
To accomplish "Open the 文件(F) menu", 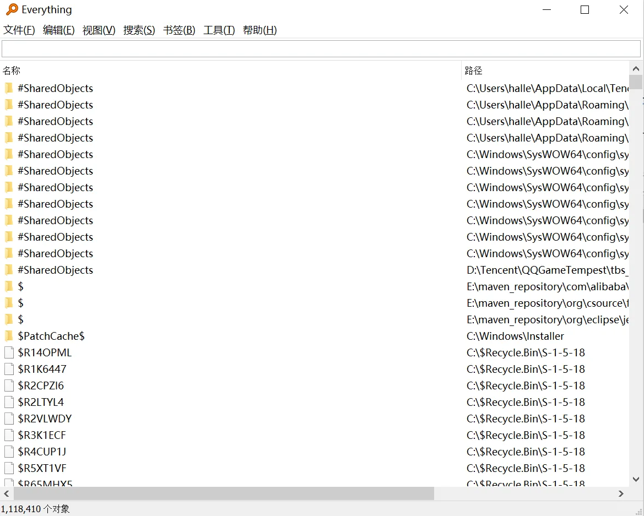I will pyautogui.click(x=19, y=30).
